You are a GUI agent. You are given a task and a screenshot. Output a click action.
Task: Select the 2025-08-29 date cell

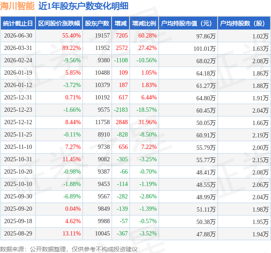pos(18,233)
